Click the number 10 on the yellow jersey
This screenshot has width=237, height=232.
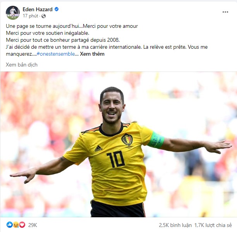pos(116,159)
